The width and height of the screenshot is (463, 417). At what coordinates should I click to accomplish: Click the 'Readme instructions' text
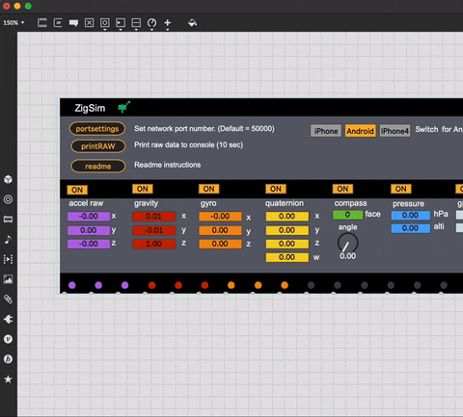pyautogui.click(x=168, y=165)
